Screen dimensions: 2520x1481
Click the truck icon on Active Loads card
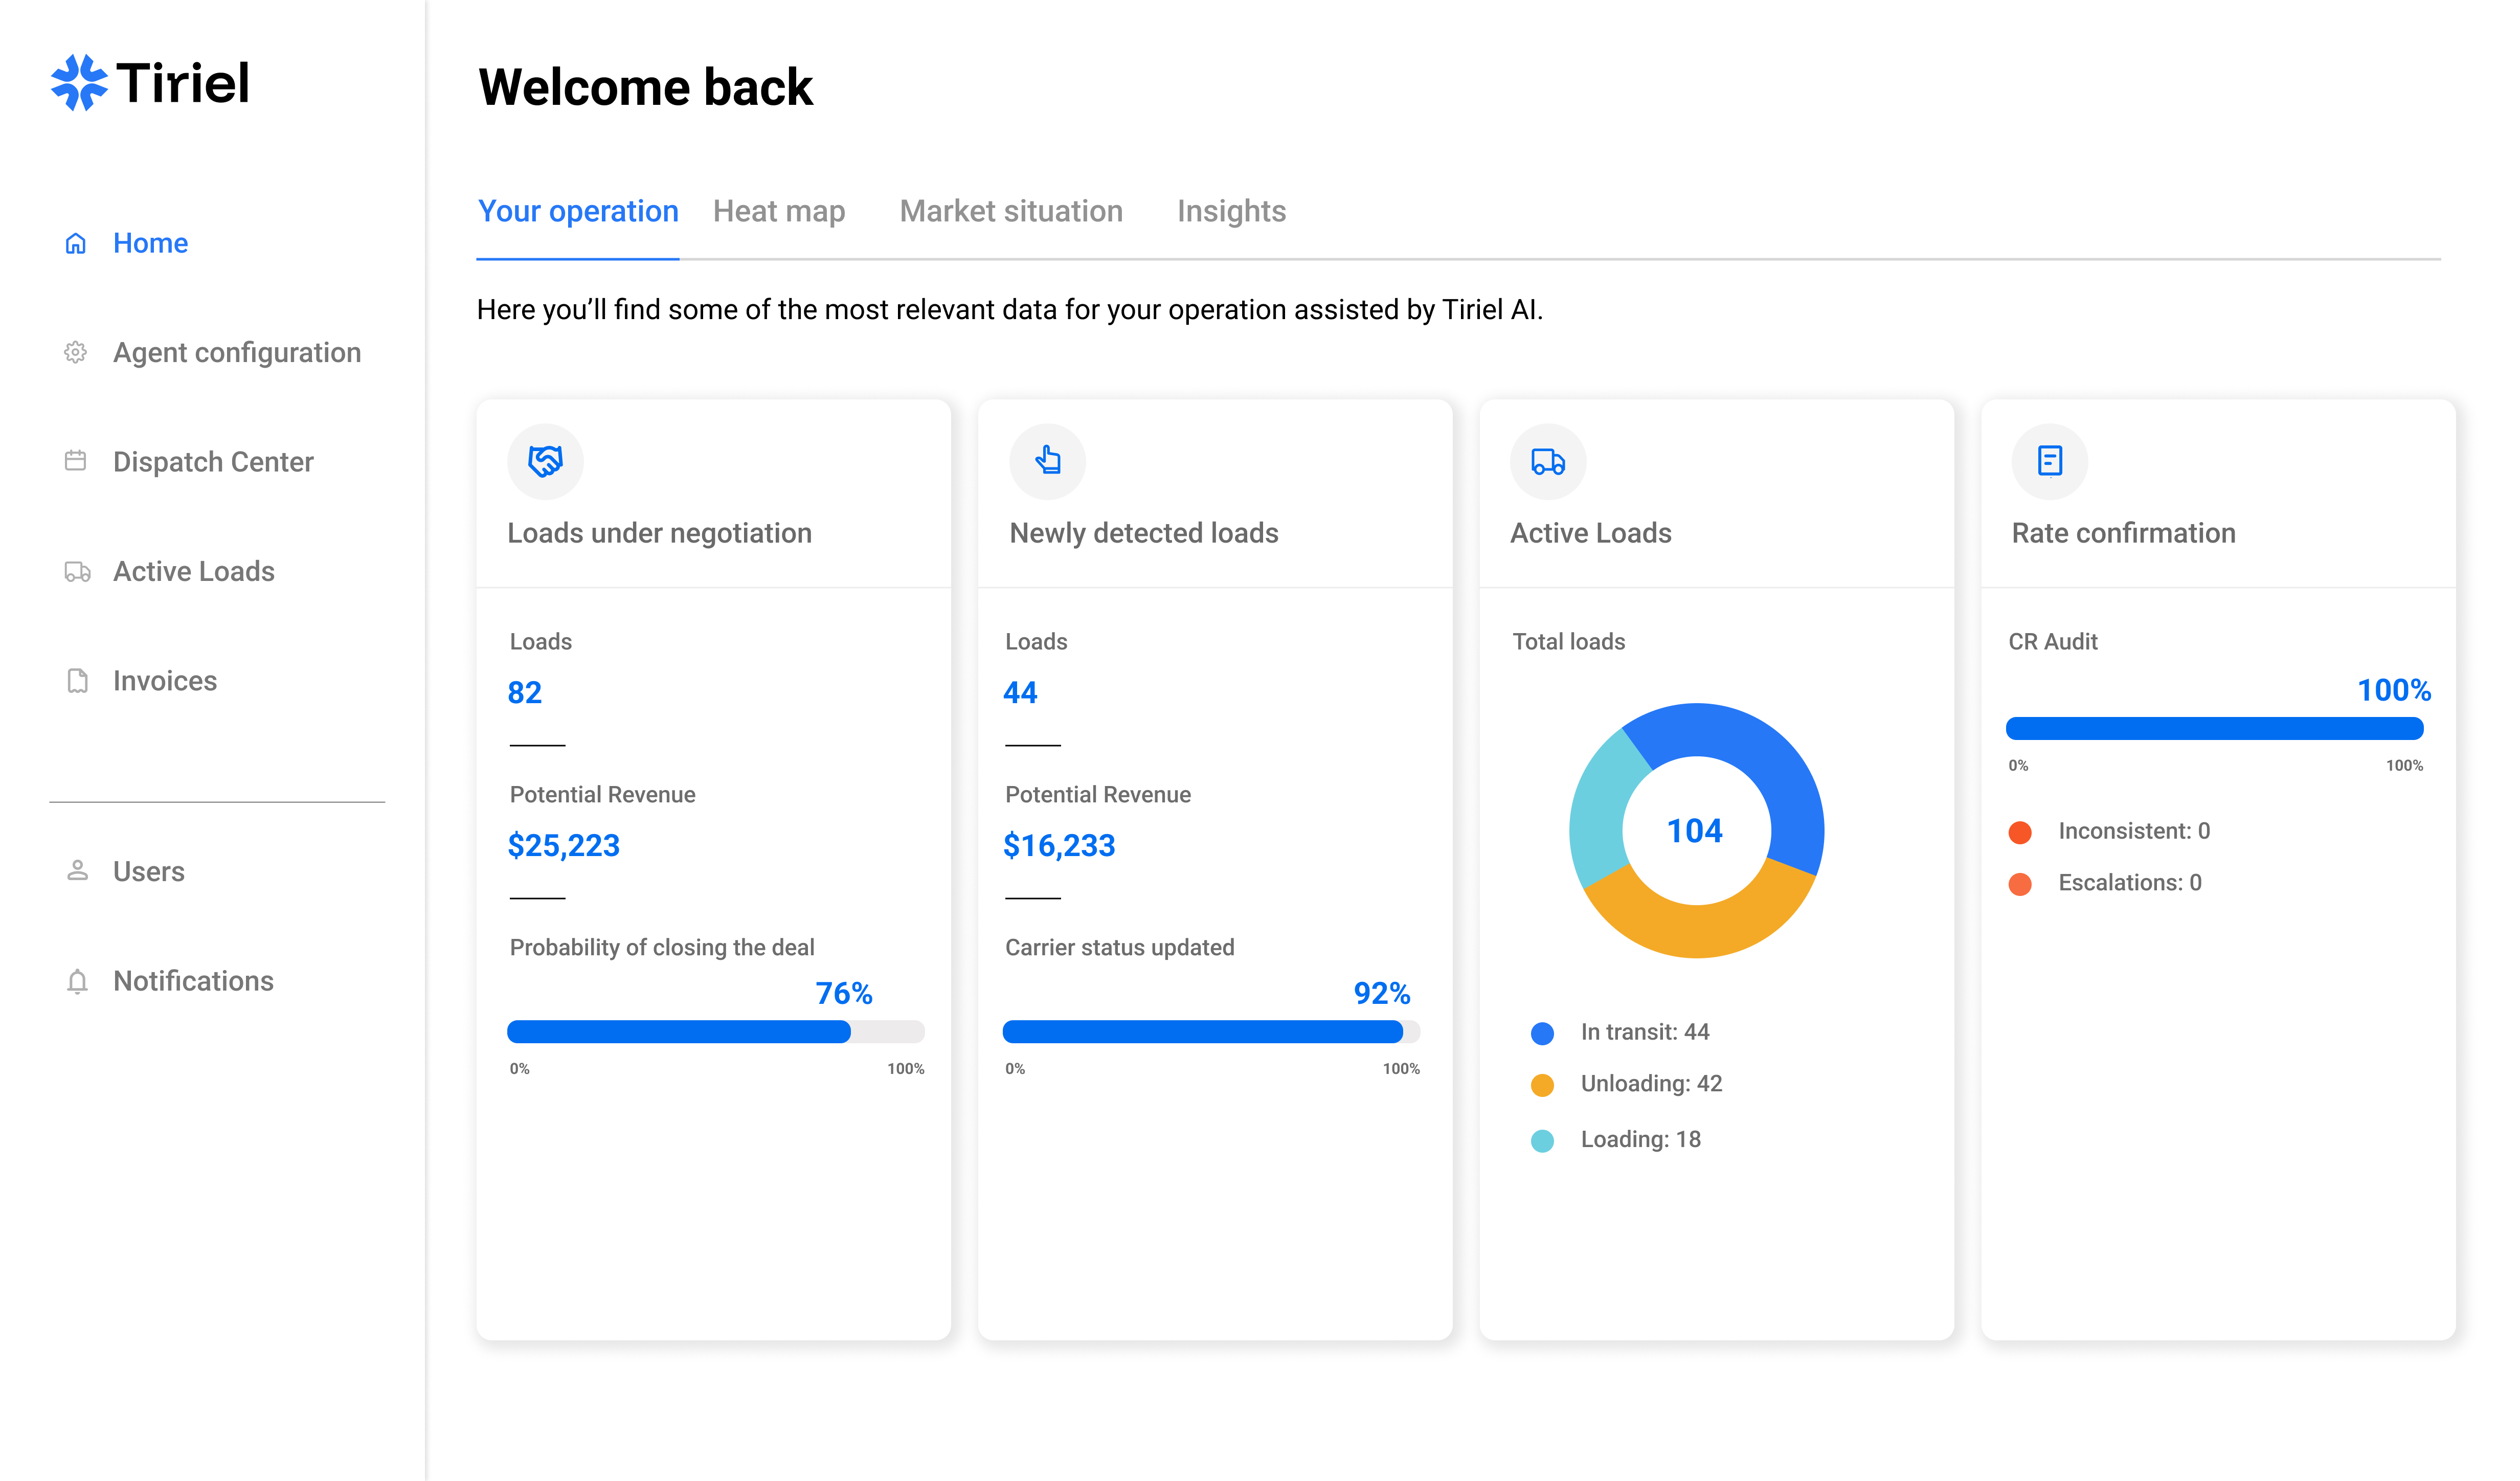pos(1547,461)
